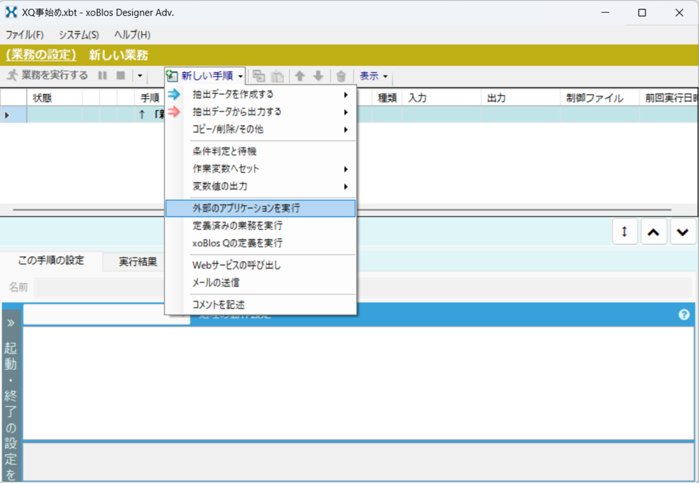Click the 新しい業務 title text
Screen dimensions: 699x483
click(118, 55)
